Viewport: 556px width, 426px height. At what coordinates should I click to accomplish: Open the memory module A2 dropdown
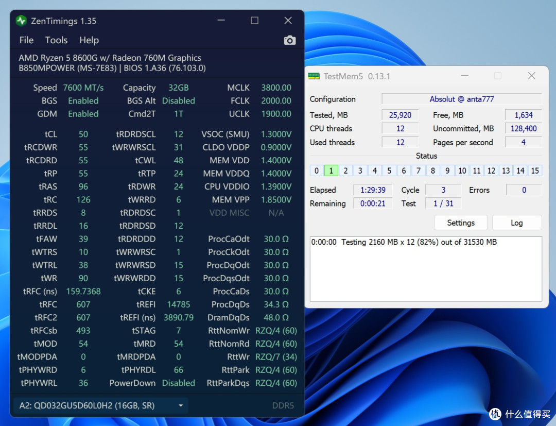[x=101, y=405]
